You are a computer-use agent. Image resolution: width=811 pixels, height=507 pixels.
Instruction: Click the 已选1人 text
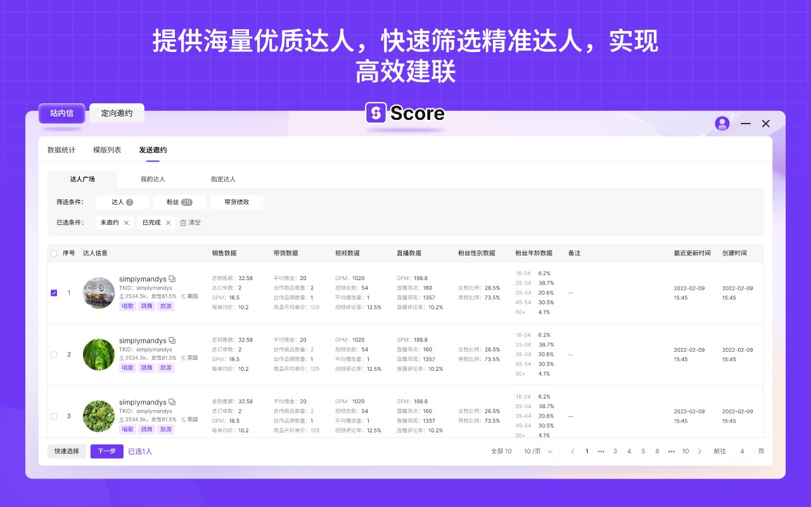pos(140,451)
